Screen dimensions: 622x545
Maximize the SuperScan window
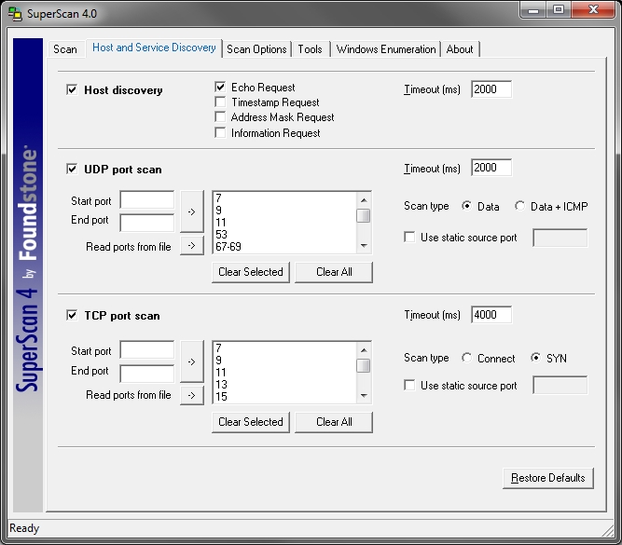(x=559, y=10)
